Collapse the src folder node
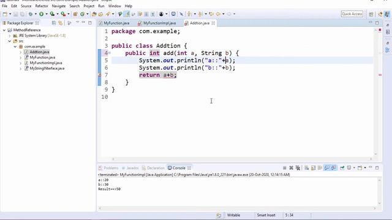This screenshot has height=220, width=392. coord(10,41)
